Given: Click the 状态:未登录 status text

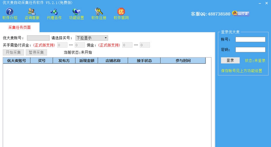Looking at the screenshot, I should coord(255,60).
